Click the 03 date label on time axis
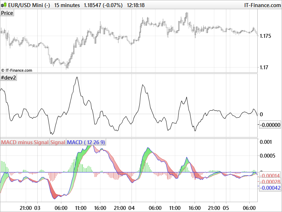This screenshot has height=212, width=282. pyautogui.click(x=37, y=208)
